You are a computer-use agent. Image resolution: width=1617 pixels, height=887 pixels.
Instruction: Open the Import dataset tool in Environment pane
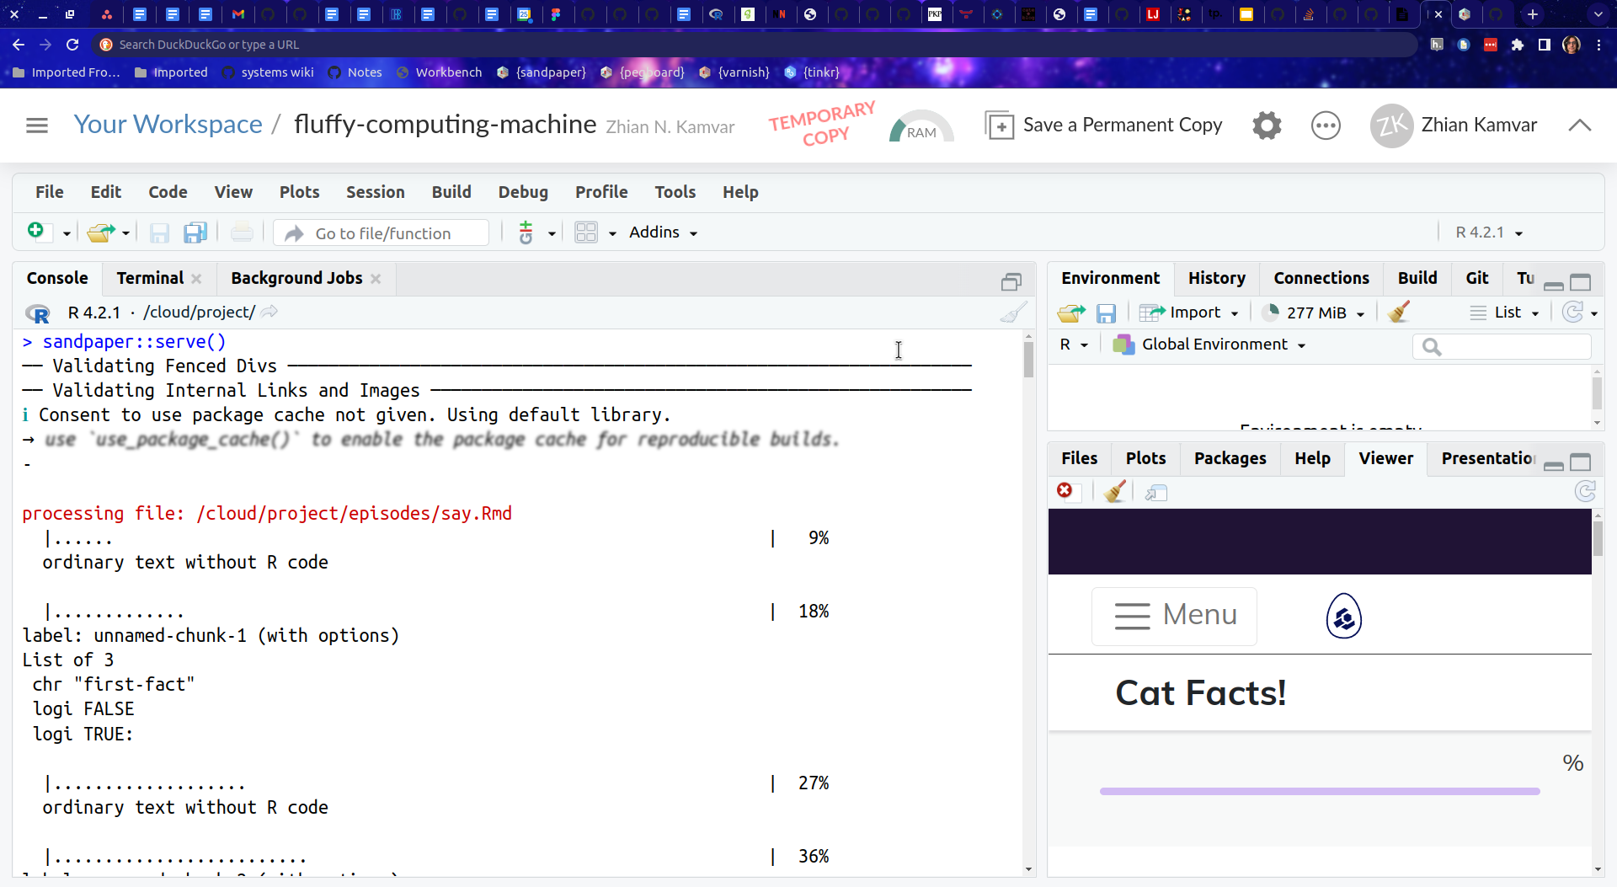[1190, 312]
